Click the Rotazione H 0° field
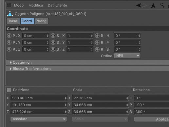Image resolution: width=169 pixels, height=127 pixels. click(152, 98)
